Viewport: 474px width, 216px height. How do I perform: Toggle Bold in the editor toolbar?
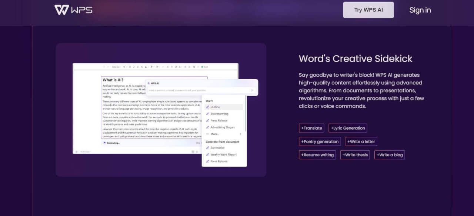[x=130, y=67]
